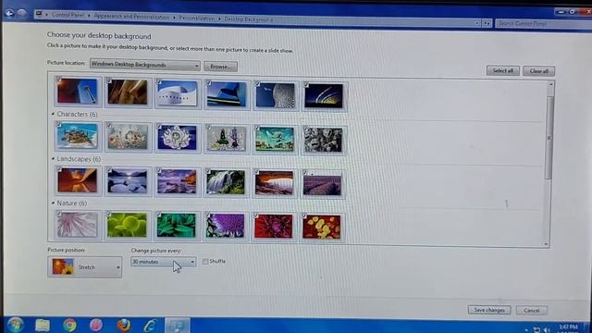This screenshot has width=592, height=333.
Task: Toggle checkbox on the purple thistle flower wallpaper
Action: 207,216
